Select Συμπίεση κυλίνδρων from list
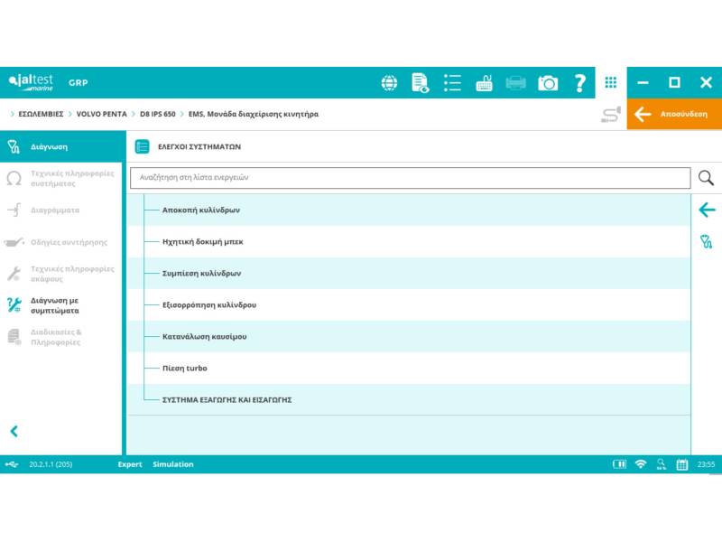Image resolution: width=722 pixels, height=542 pixels. tap(201, 273)
